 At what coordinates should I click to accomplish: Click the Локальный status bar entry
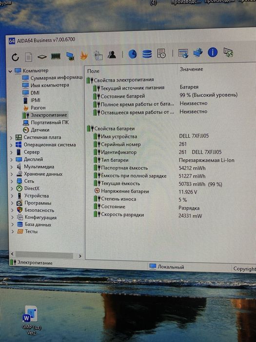click(x=167, y=267)
